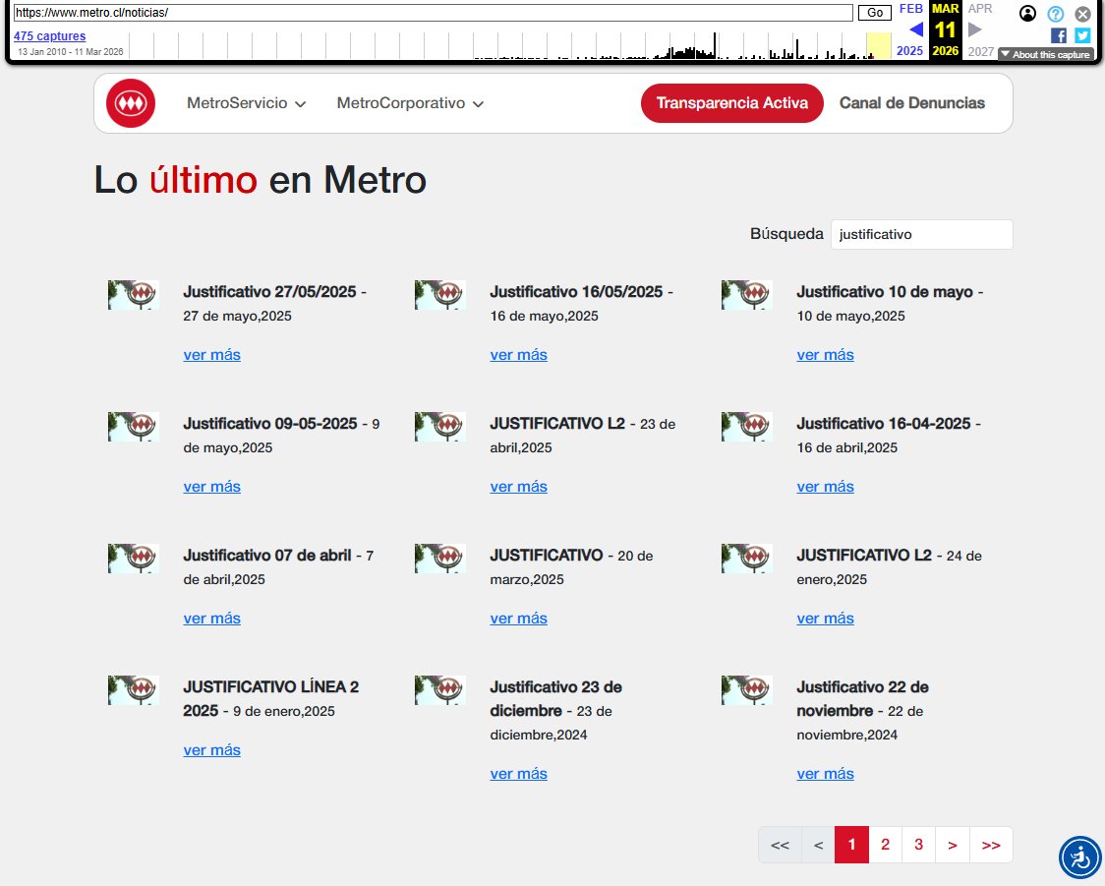
Task: Open thumbnail for Justificativo 16-04-2025
Action: coord(747,427)
